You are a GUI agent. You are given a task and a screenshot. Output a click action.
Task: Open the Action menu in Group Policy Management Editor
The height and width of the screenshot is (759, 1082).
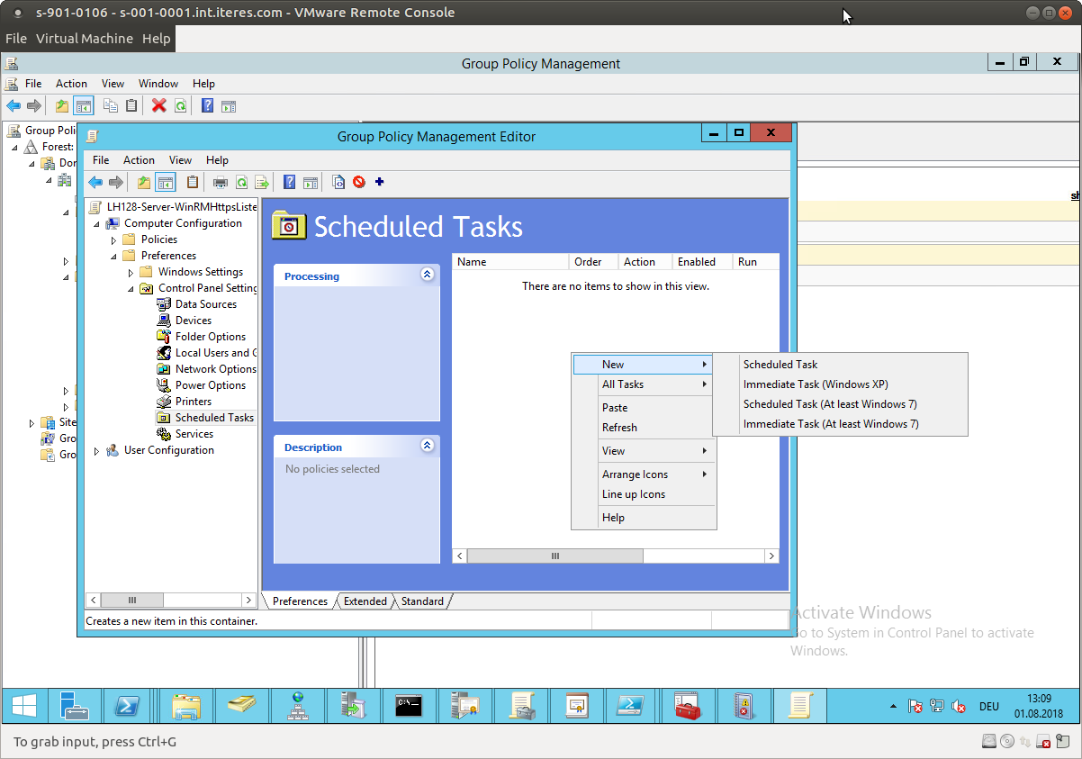[x=139, y=160]
